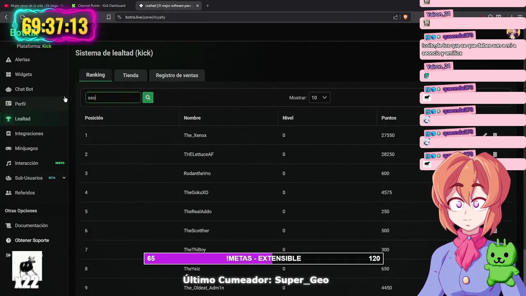526x296 pixels.
Task: Open the Mostrar 10 entries dropdown
Action: tap(319, 98)
